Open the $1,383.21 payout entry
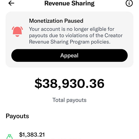The width and height of the screenshot is (139, 139). (x=32, y=135)
